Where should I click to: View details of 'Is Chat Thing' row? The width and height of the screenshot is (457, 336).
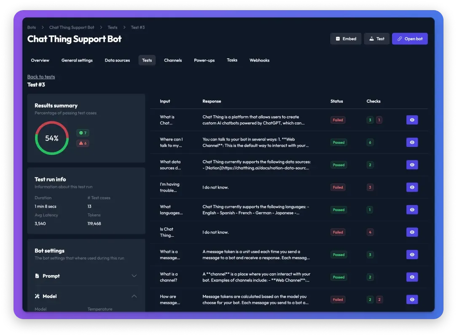click(412, 232)
